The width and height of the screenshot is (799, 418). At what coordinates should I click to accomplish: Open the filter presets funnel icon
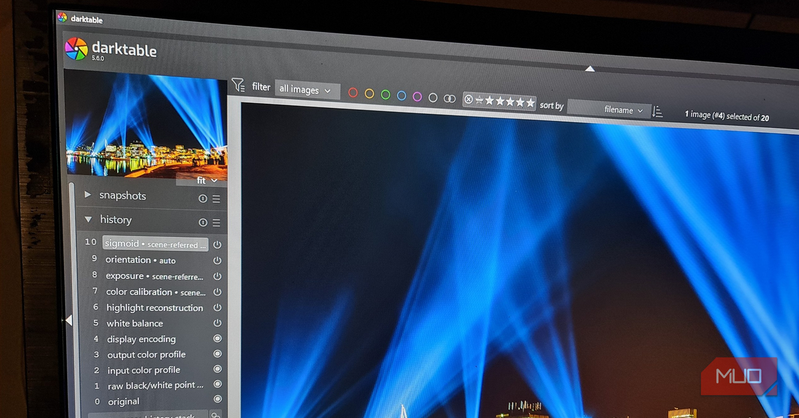238,85
